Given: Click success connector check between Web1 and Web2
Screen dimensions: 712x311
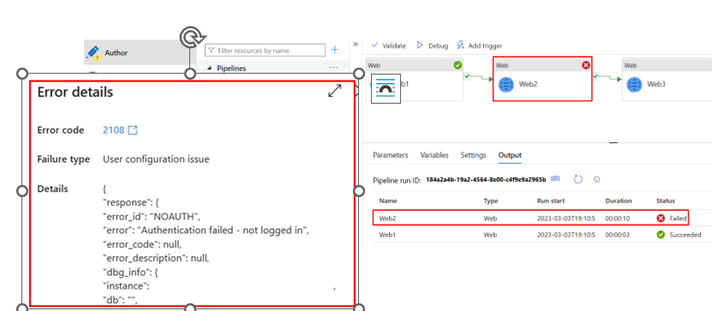Looking at the screenshot, I should [x=467, y=77].
